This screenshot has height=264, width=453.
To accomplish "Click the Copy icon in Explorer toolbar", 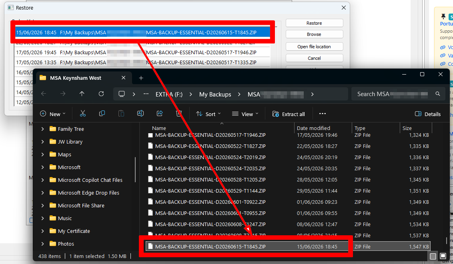I will click(x=102, y=114).
